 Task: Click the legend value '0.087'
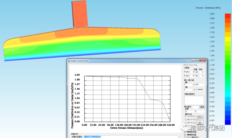(x=212, y=120)
